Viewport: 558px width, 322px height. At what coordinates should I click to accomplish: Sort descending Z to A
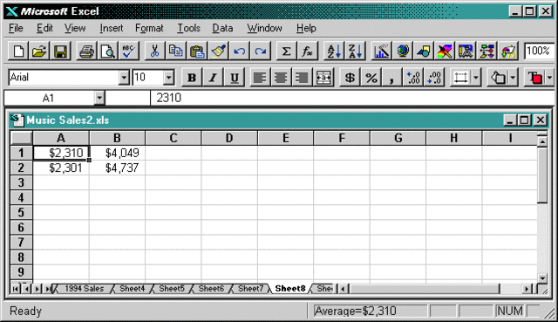(355, 51)
